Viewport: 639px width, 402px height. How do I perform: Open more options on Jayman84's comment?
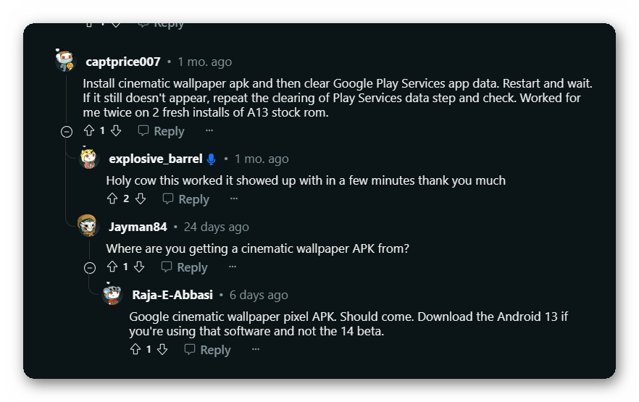coord(233,267)
